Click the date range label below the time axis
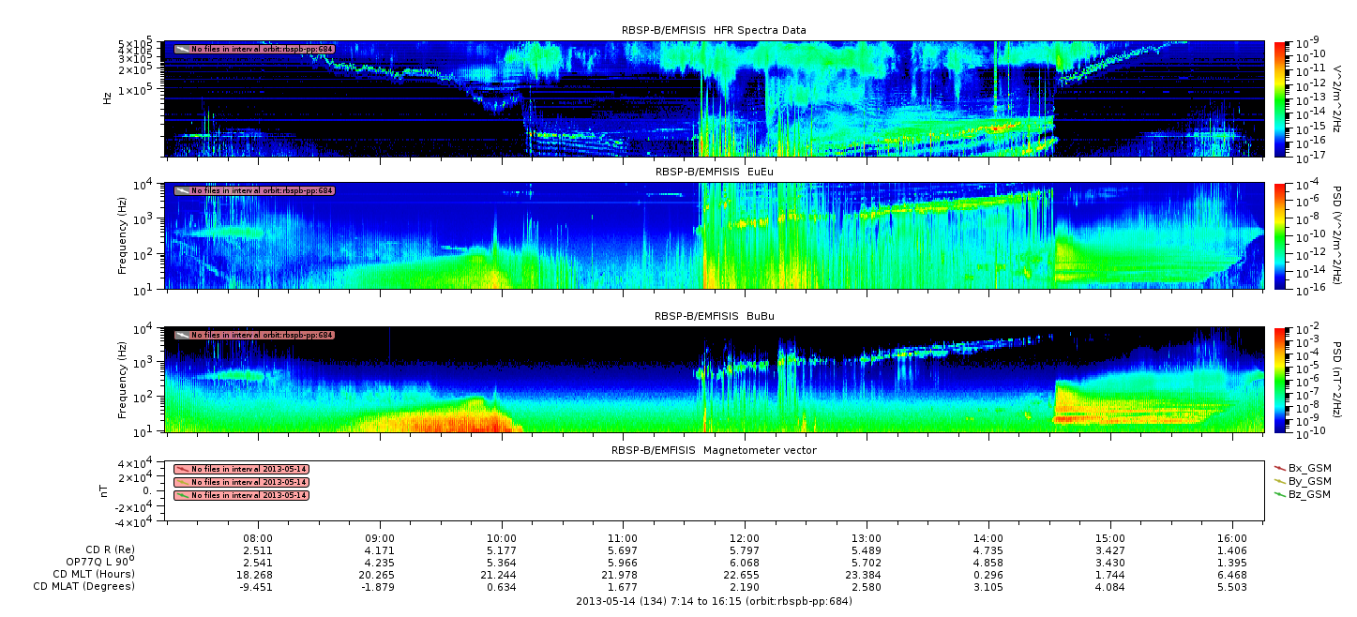Viewport: 1357px width, 617px height. coord(714,601)
